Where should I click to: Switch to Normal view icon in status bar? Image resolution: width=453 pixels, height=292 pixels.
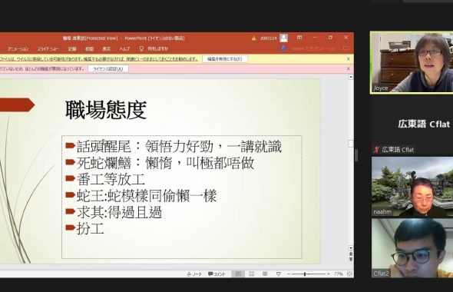238,274
